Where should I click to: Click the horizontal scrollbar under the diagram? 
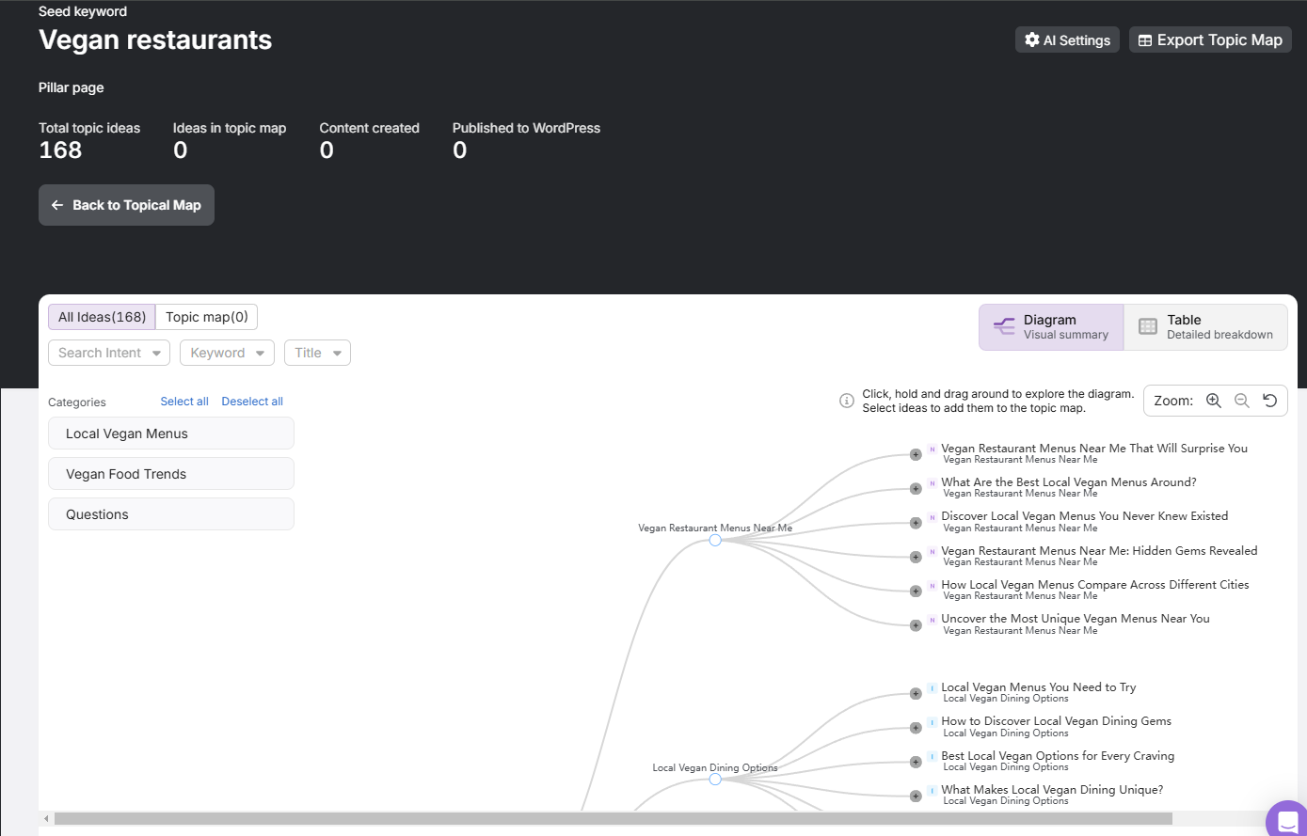[x=614, y=819]
